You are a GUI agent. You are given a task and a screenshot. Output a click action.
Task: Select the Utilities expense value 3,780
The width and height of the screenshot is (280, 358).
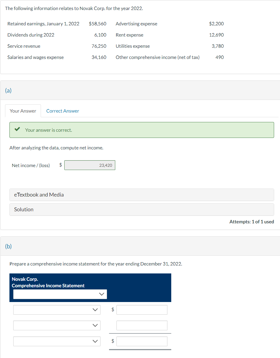tap(218, 46)
